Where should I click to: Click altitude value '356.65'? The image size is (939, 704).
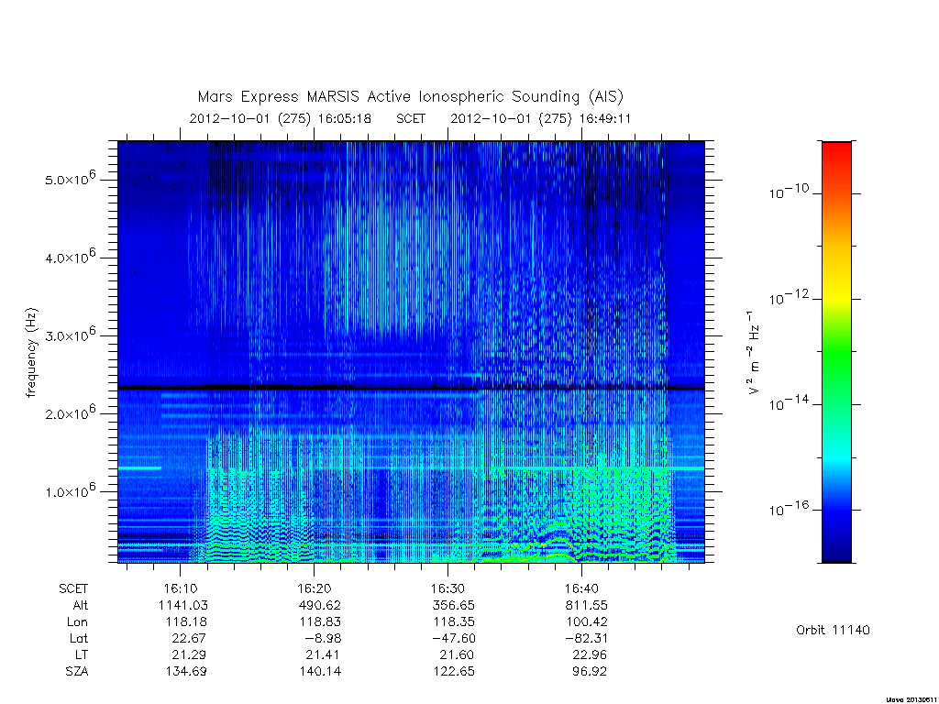[x=453, y=605]
